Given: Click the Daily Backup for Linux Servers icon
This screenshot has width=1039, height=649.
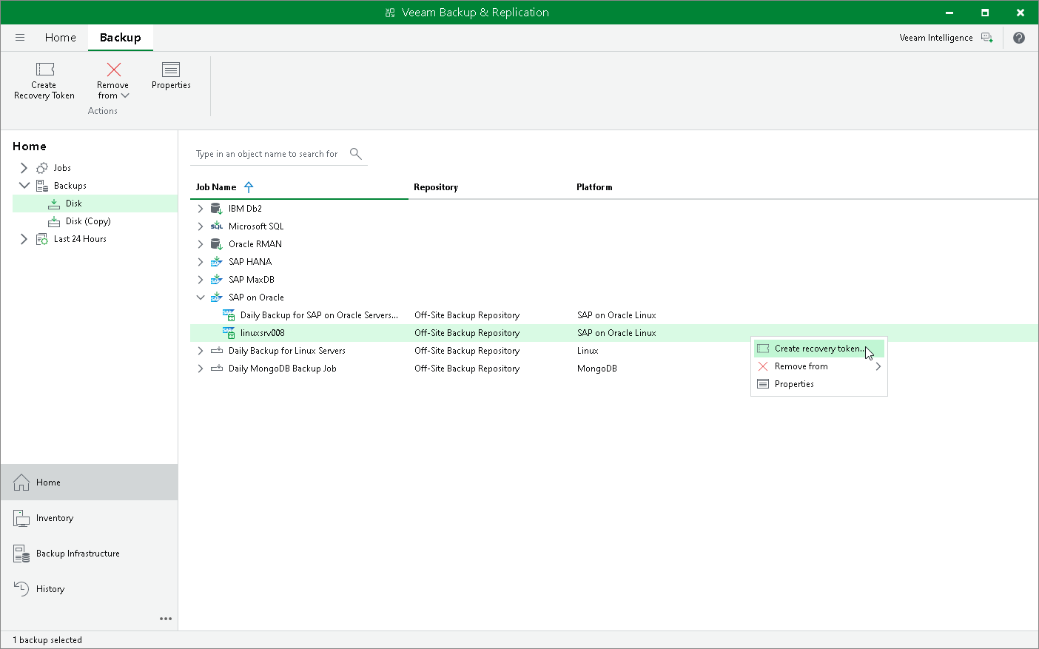Looking at the screenshot, I should click(217, 351).
